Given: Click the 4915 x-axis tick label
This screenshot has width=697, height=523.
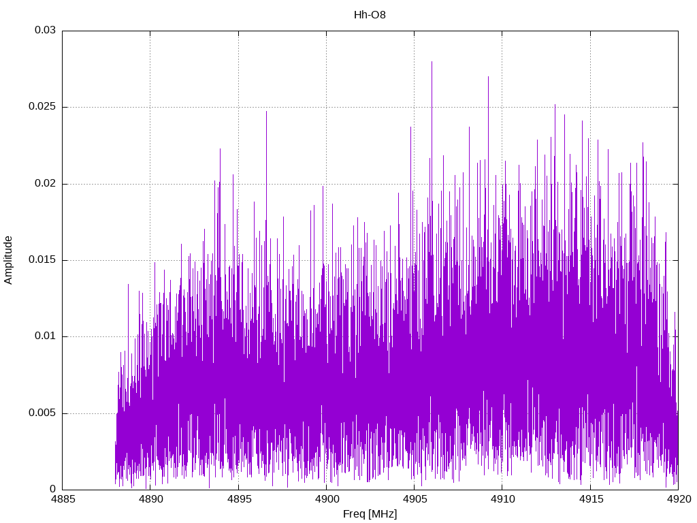Looking at the screenshot, I should pos(591,499).
